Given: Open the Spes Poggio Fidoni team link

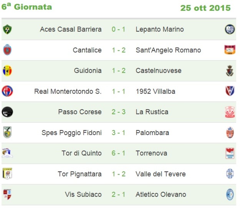Looking at the screenshot, I should [x=71, y=133].
